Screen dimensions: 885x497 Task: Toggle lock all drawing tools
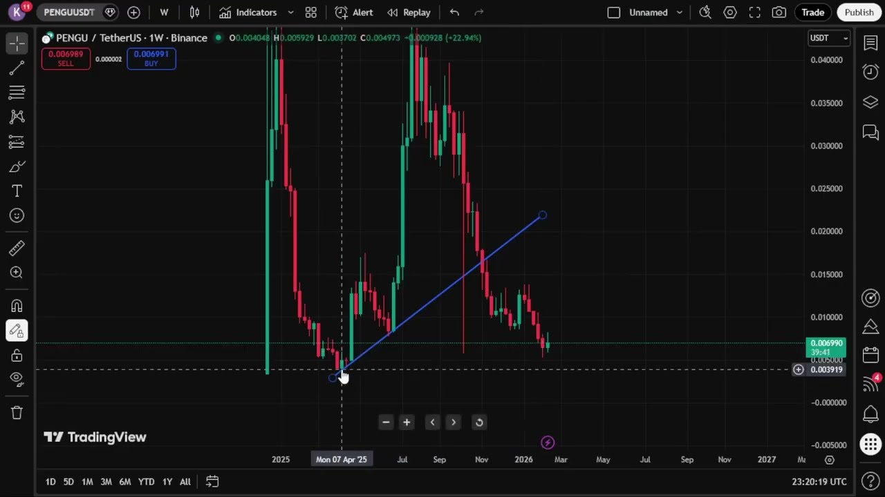point(17,355)
